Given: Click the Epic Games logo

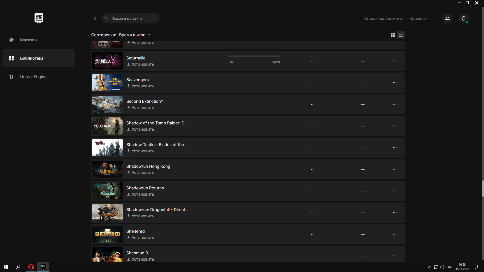Looking at the screenshot, I should (39, 18).
